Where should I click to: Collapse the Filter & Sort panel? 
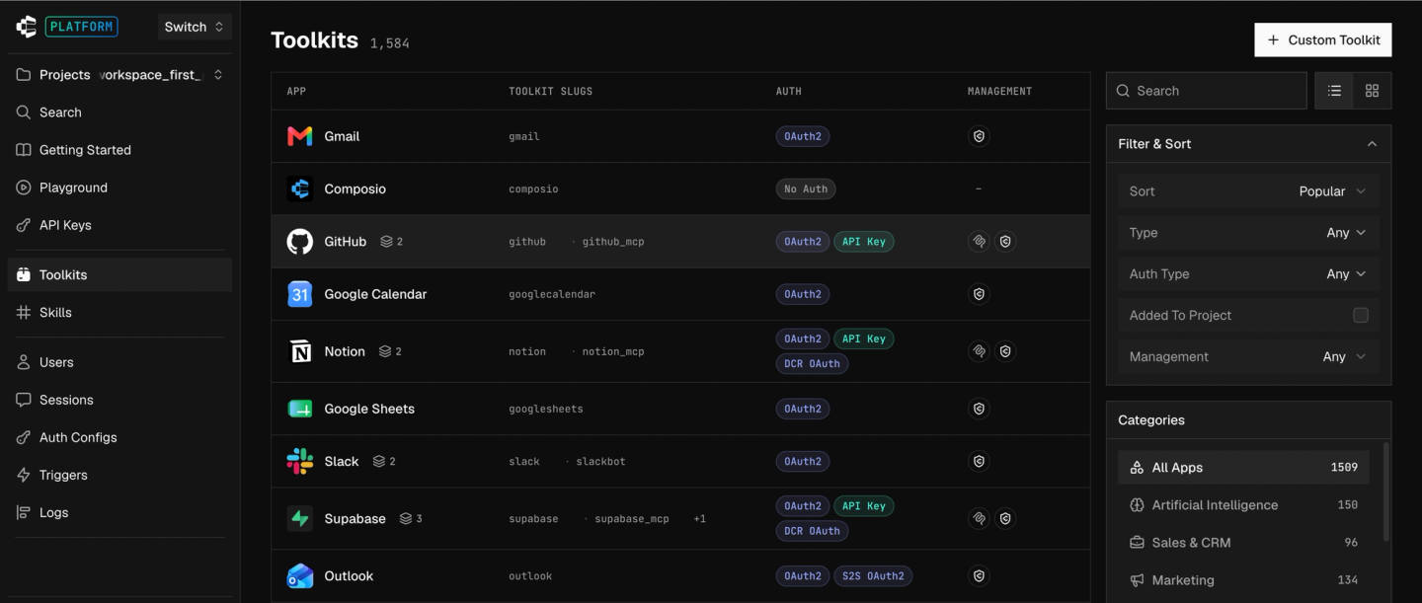(1372, 144)
